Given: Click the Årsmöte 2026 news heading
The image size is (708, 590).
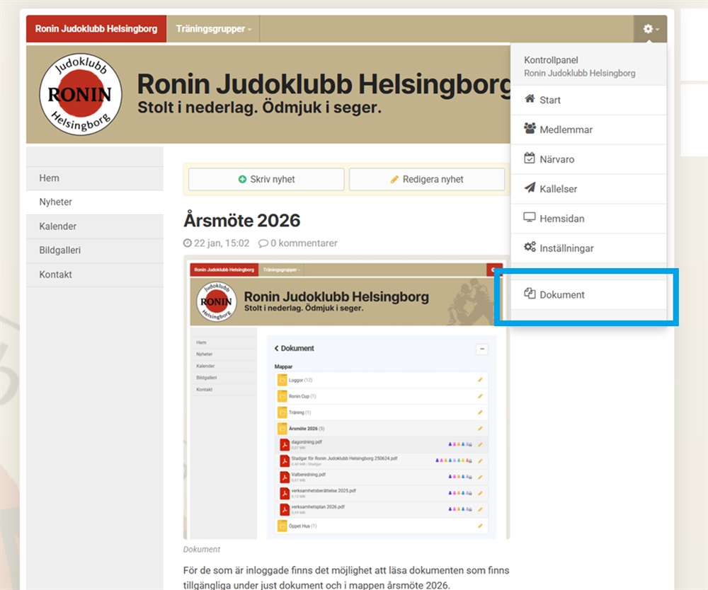Looking at the screenshot, I should pyautogui.click(x=241, y=220).
